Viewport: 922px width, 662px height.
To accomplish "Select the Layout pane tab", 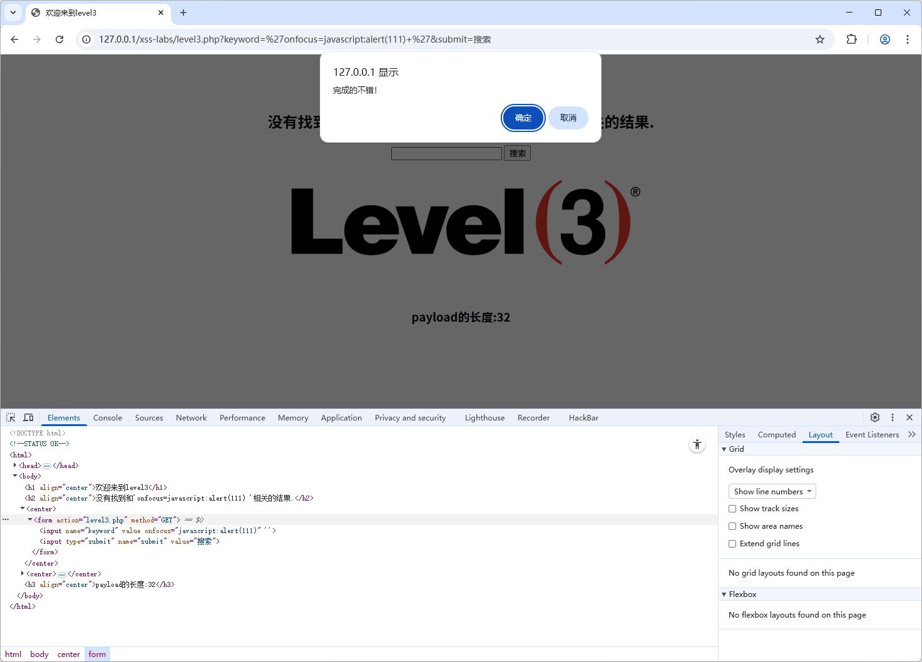I will pos(821,435).
